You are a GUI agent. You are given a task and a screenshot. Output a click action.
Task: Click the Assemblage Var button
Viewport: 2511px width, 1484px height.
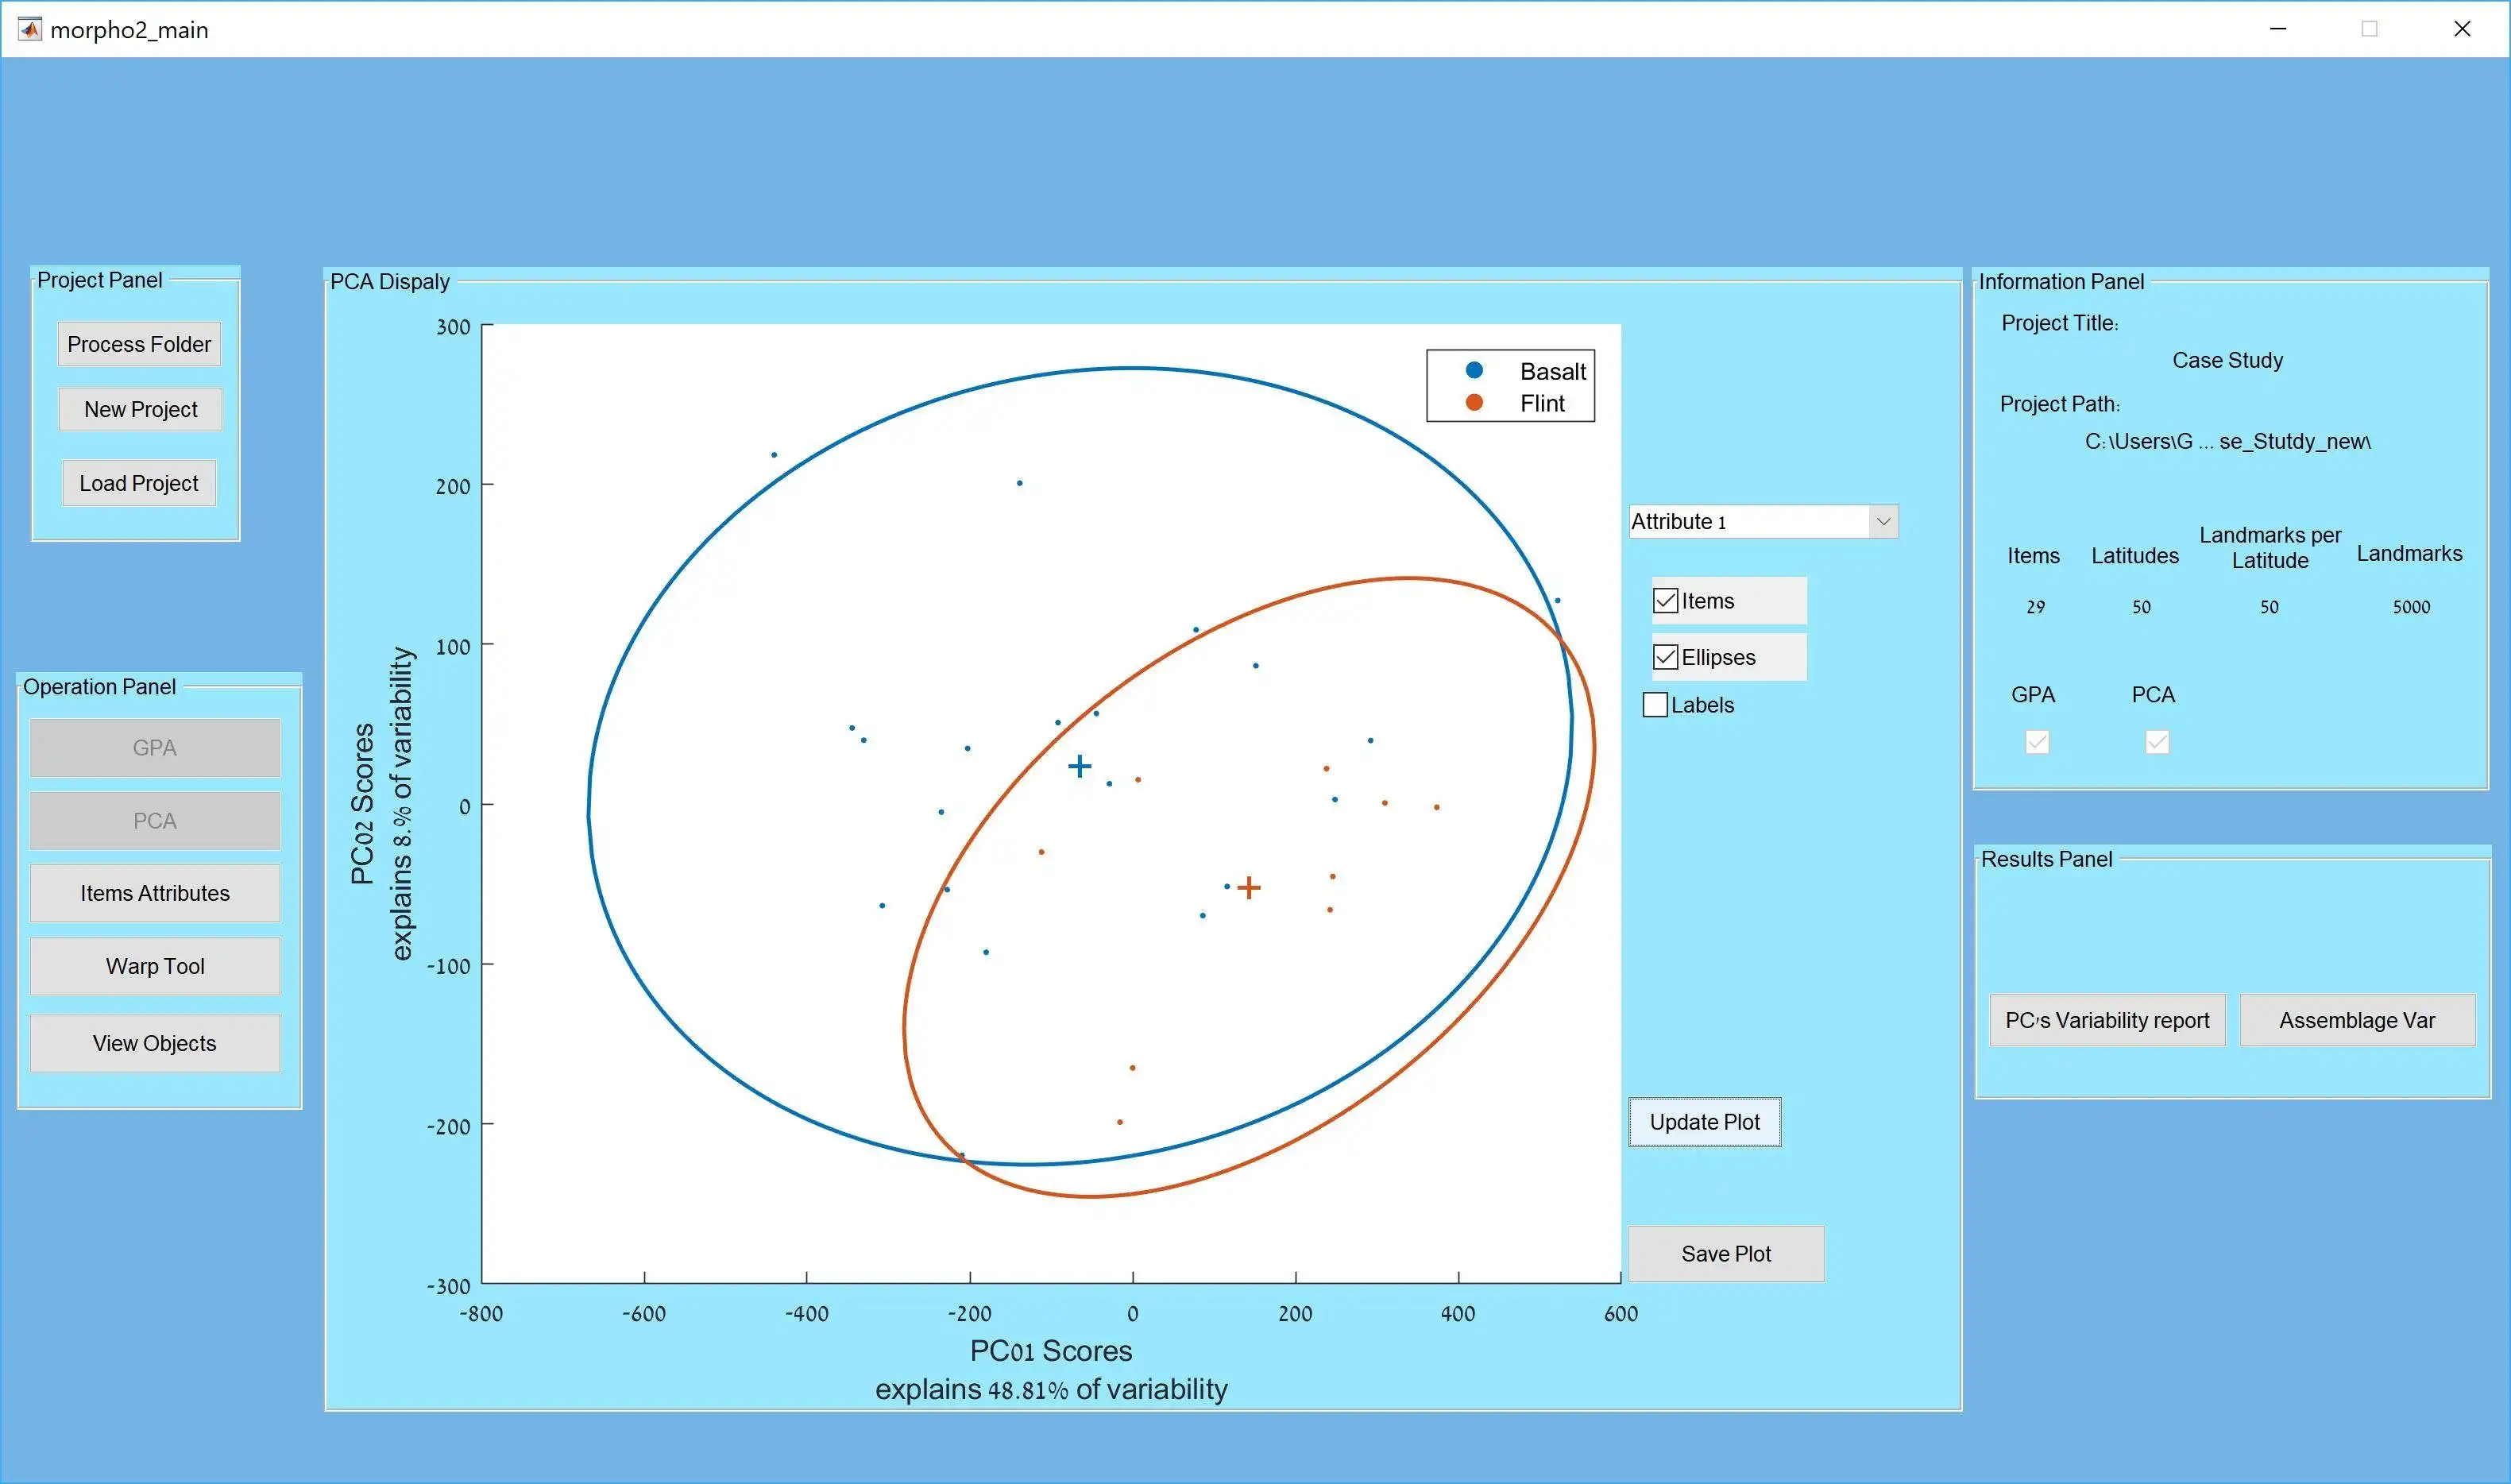pos(2358,1019)
